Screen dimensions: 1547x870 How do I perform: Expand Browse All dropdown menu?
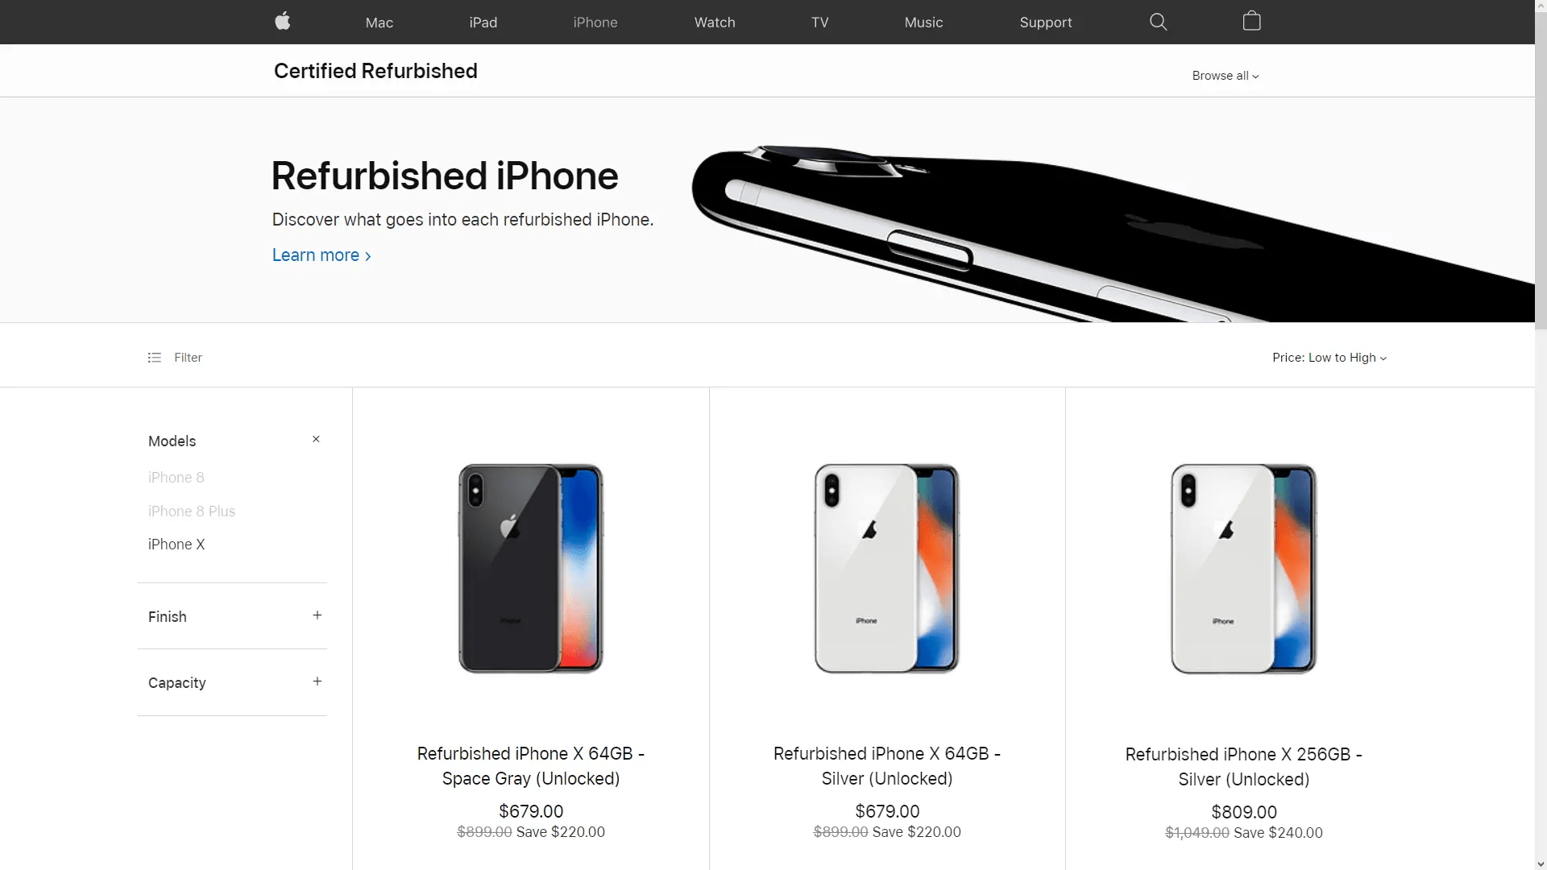tap(1225, 76)
